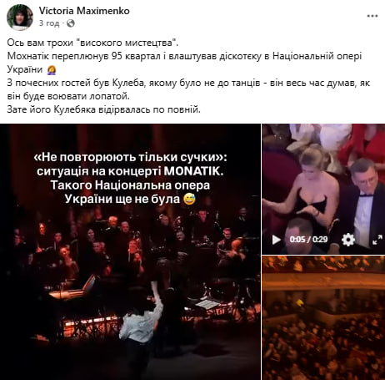Click the "Зате його Кулебяка" last text line

[103, 109]
